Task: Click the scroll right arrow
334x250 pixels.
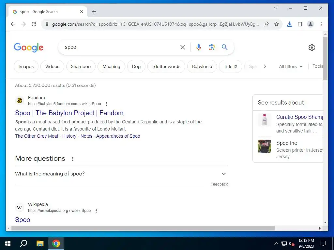Action: point(320,229)
